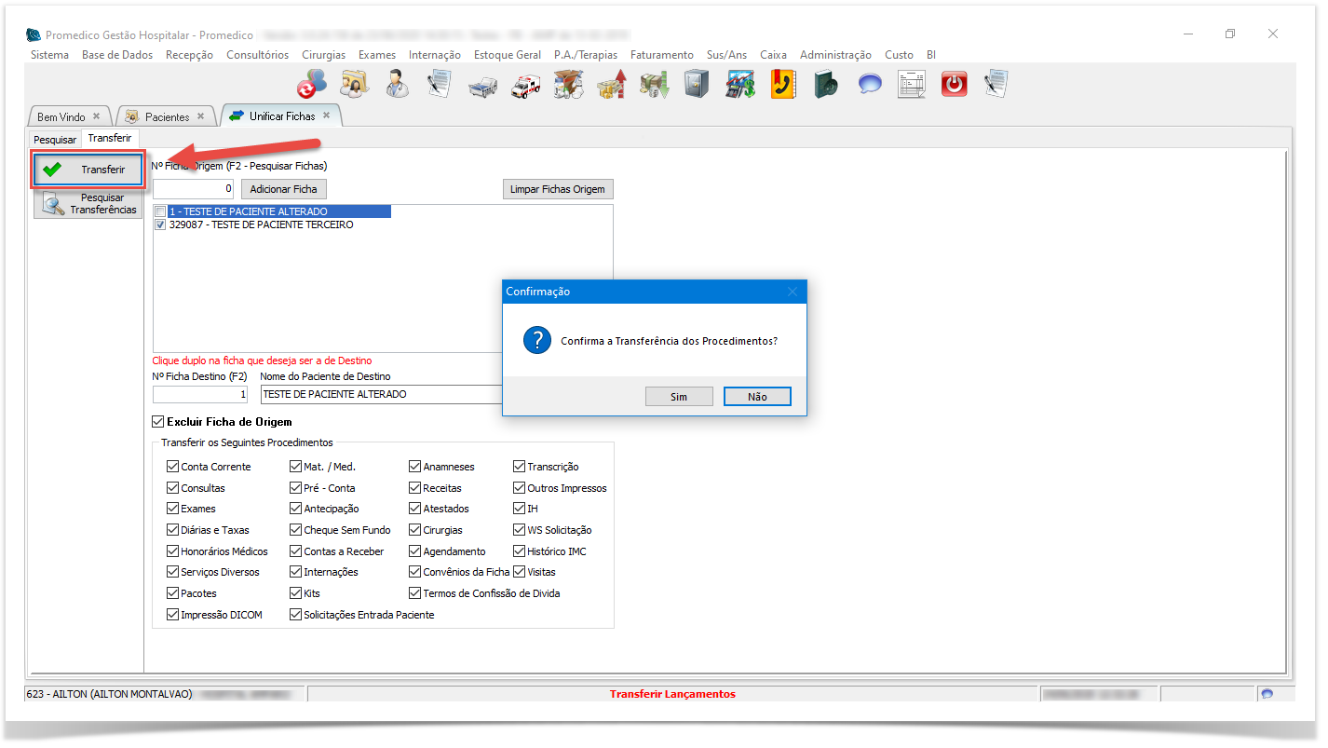
Task: Toggle the Cirurgias procedure checkbox
Action: pos(414,530)
